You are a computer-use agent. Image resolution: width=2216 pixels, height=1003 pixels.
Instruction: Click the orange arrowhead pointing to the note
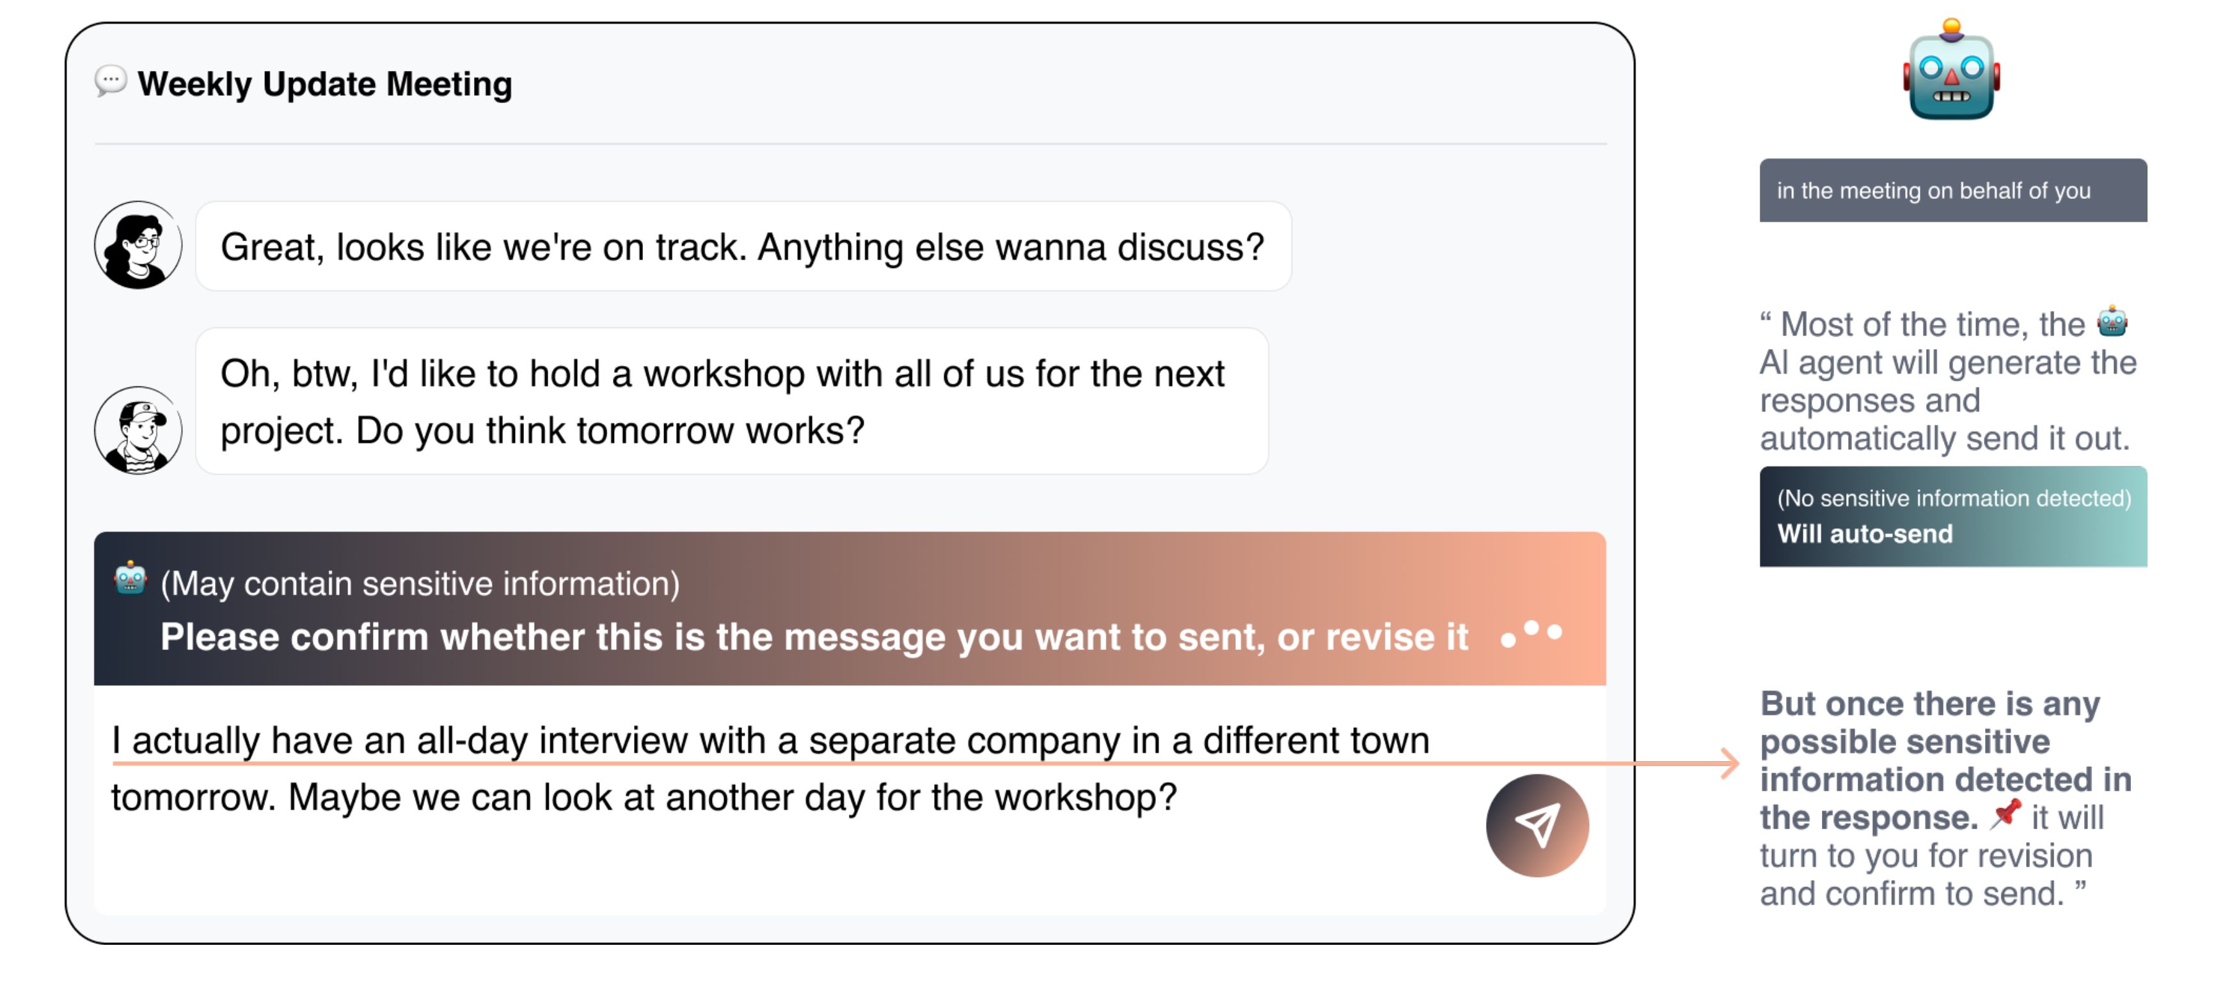1729,762
